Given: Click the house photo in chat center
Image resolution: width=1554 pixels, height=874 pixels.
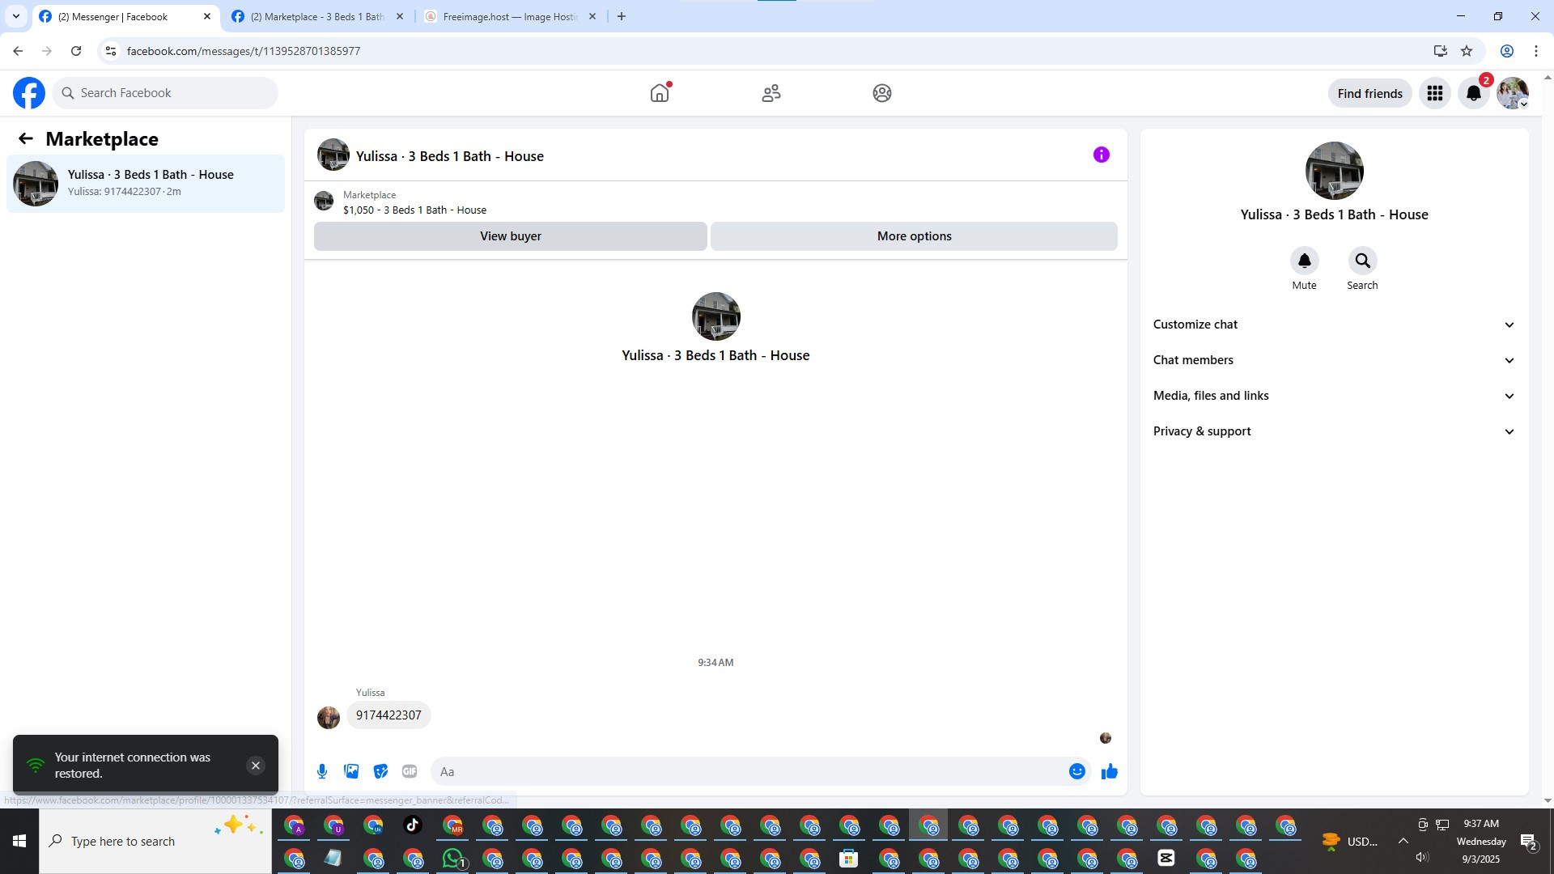Looking at the screenshot, I should click(x=716, y=316).
